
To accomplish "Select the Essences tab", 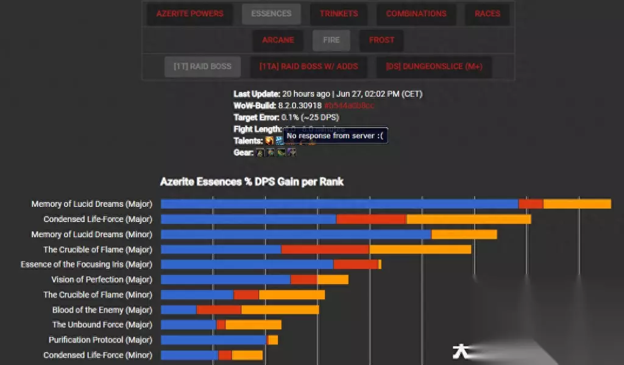I will [x=271, y=13].
